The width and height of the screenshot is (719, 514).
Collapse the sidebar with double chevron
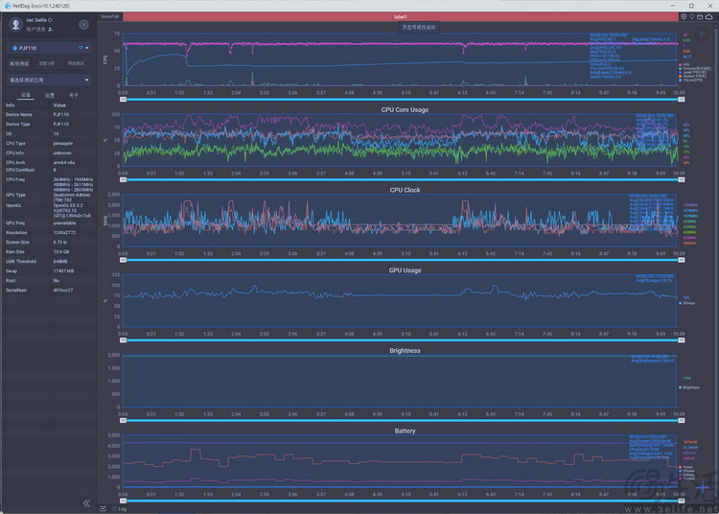86,503
